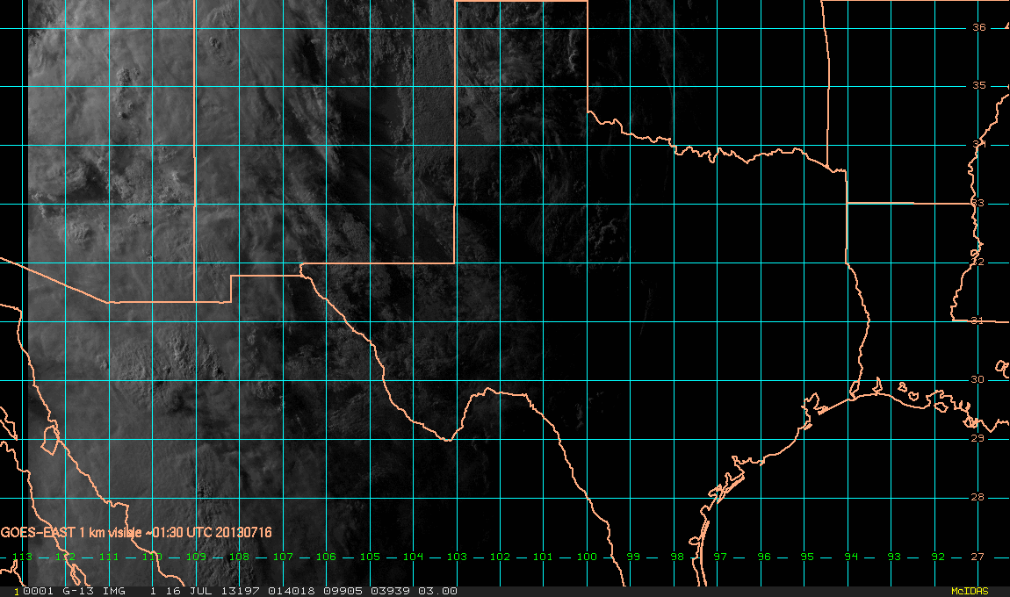Click longitude label 104
Viewport: 1010px width, 597px height.
(413, 557)
